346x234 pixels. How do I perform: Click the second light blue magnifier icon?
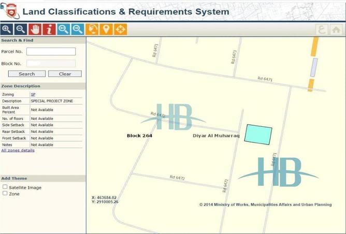tap(77, 30)
